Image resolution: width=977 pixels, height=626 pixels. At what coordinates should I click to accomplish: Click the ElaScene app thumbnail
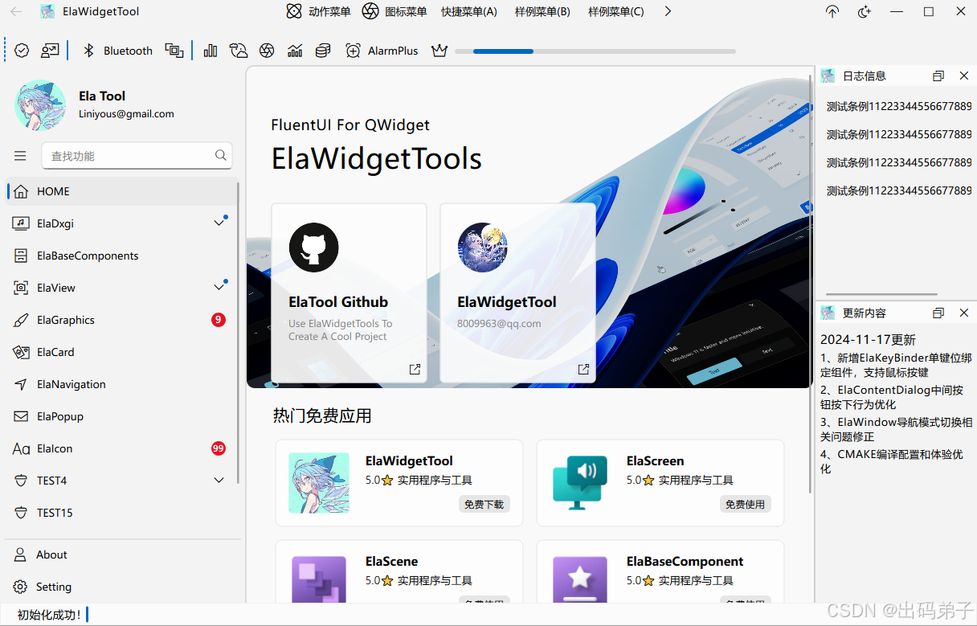click(319, 579)
